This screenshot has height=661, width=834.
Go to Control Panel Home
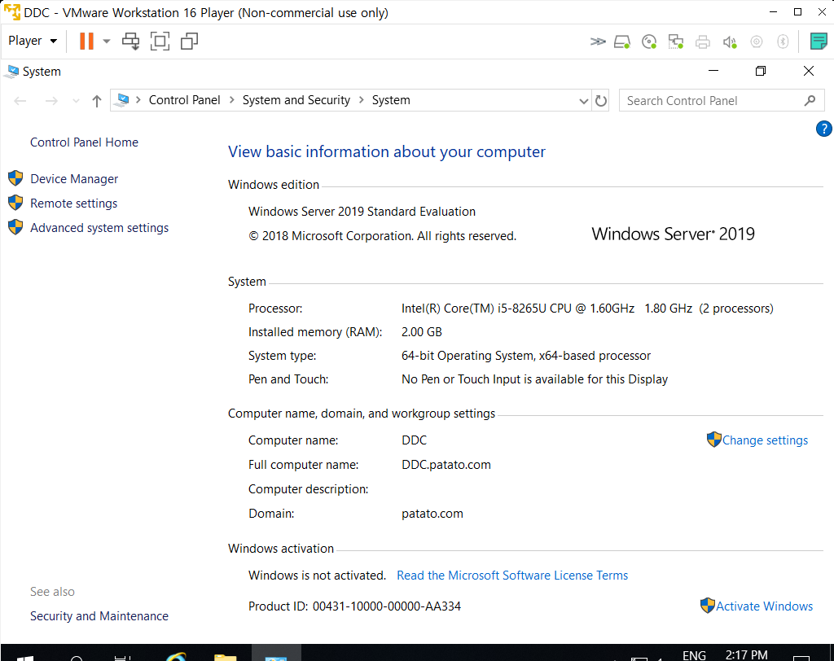[84, 142]
